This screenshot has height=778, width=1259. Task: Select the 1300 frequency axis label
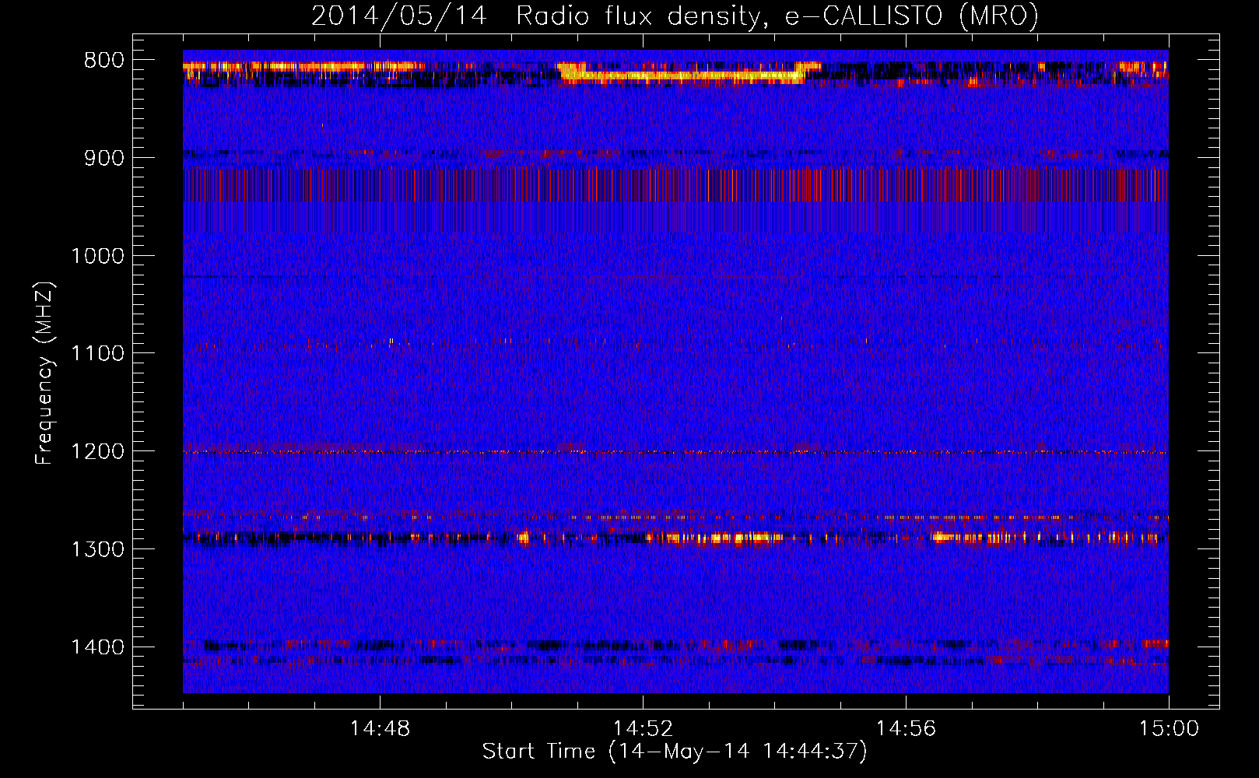click(x=97, y=549)
